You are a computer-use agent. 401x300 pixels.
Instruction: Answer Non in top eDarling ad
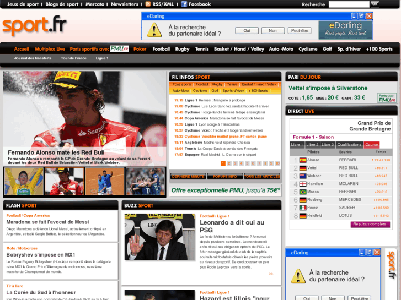(273, 31)
